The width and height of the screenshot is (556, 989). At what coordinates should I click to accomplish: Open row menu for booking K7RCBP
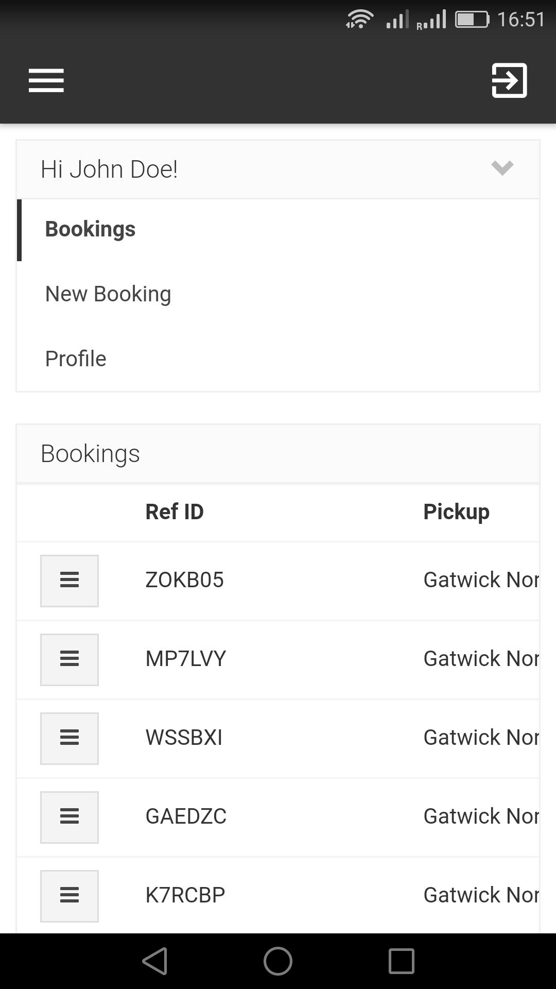(69, 896)
